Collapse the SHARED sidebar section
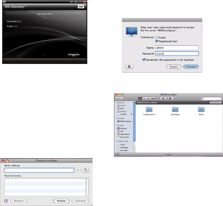The height and width of the screenshot is (206, 223). pyautogui.click(x=116, y=118)
